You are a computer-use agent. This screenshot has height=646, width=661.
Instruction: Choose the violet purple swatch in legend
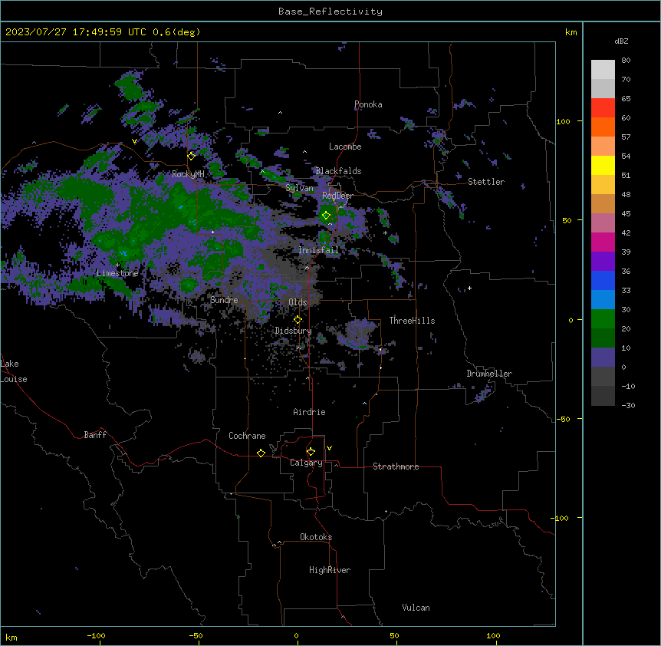[603, 262]
